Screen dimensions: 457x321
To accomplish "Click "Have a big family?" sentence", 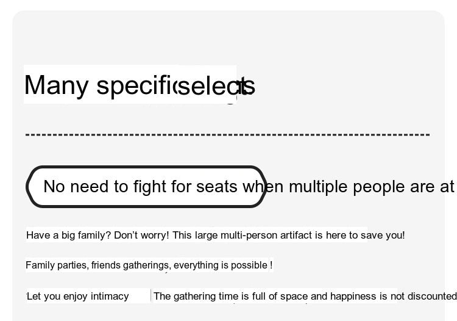I will coord(69,235).
